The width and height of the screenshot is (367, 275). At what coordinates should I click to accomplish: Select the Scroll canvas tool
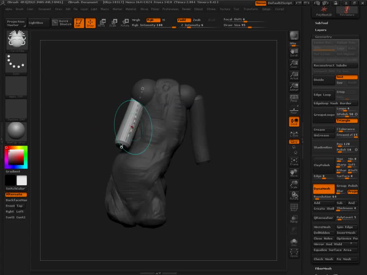click(294, 53)
